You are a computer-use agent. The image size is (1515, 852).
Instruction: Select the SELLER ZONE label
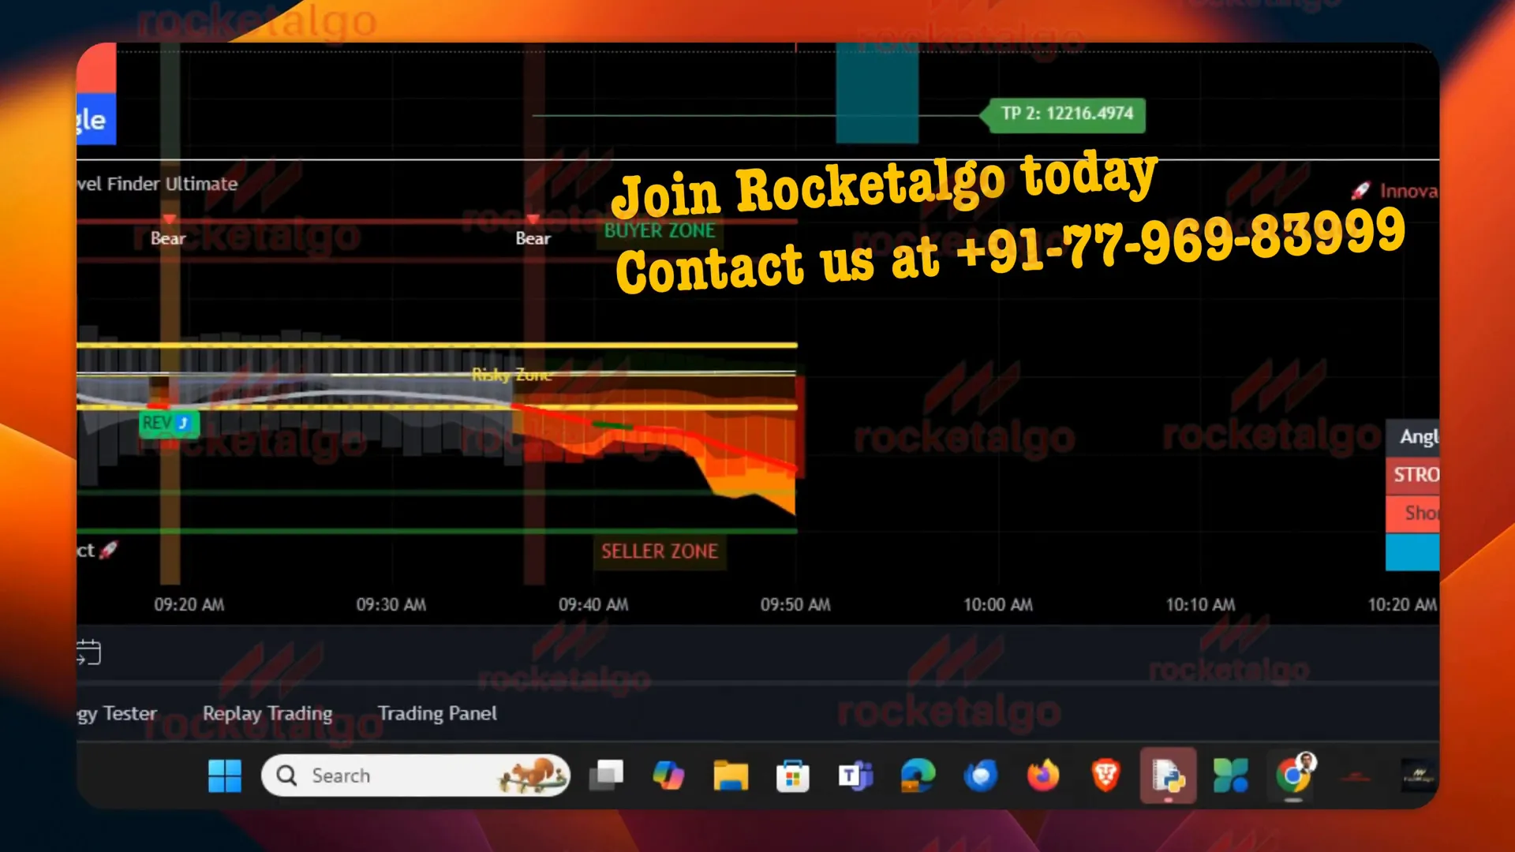coord(660,551)
